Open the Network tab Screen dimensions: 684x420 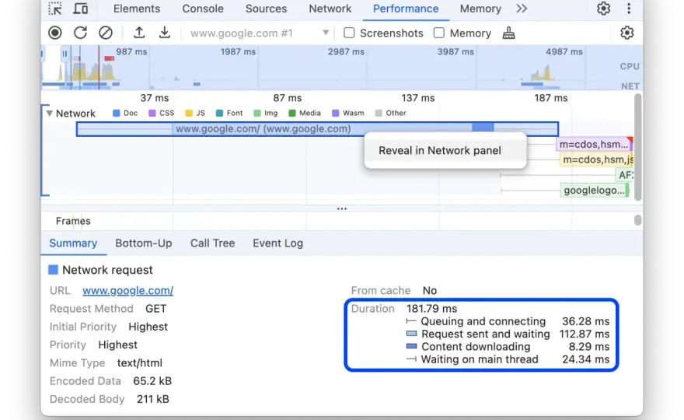tap(330, 9)
